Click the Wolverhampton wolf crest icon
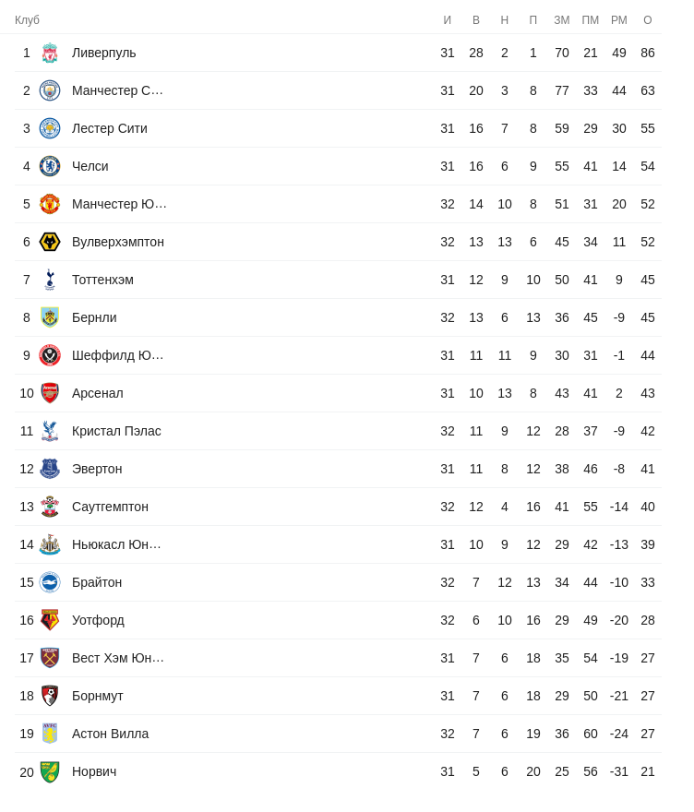Screen dimensions: 694x812 (50, 242)
